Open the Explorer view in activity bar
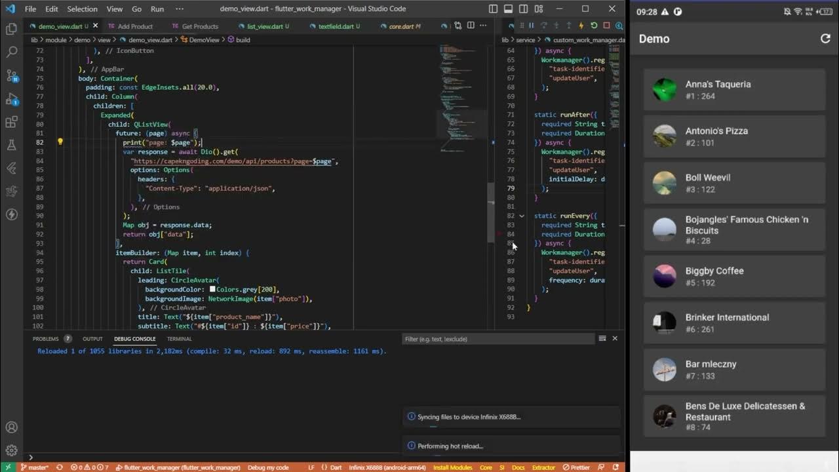The height and width of the screenshot is (472, 839). pyautogui.click(x=11, y=29)
